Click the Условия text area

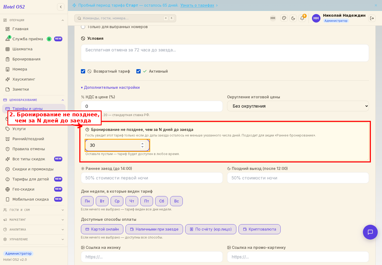(x=225, y=53)
